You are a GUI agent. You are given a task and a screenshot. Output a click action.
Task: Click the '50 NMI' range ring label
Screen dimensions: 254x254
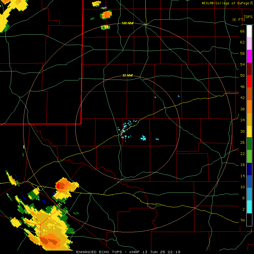[128, 75]
